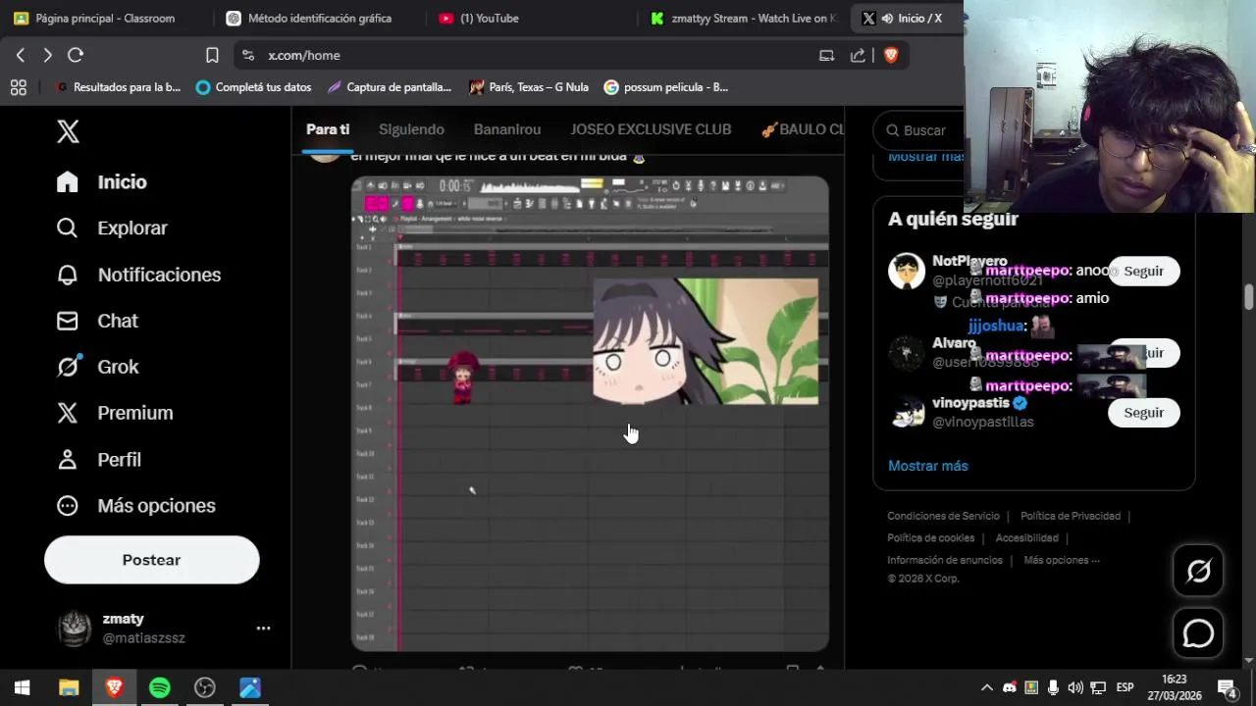Follow NotPlayero with the Seguir button
The width and height of the screenshot is (1256, 706).
point(1143,271)
